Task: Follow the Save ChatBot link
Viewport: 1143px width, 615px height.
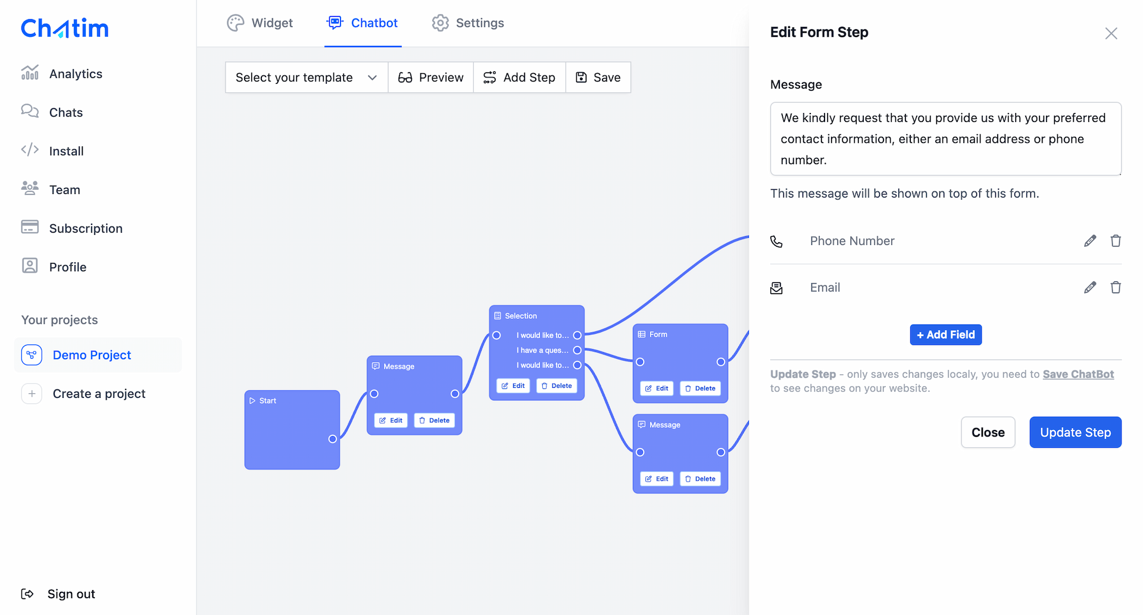Action: [1078, 374]
